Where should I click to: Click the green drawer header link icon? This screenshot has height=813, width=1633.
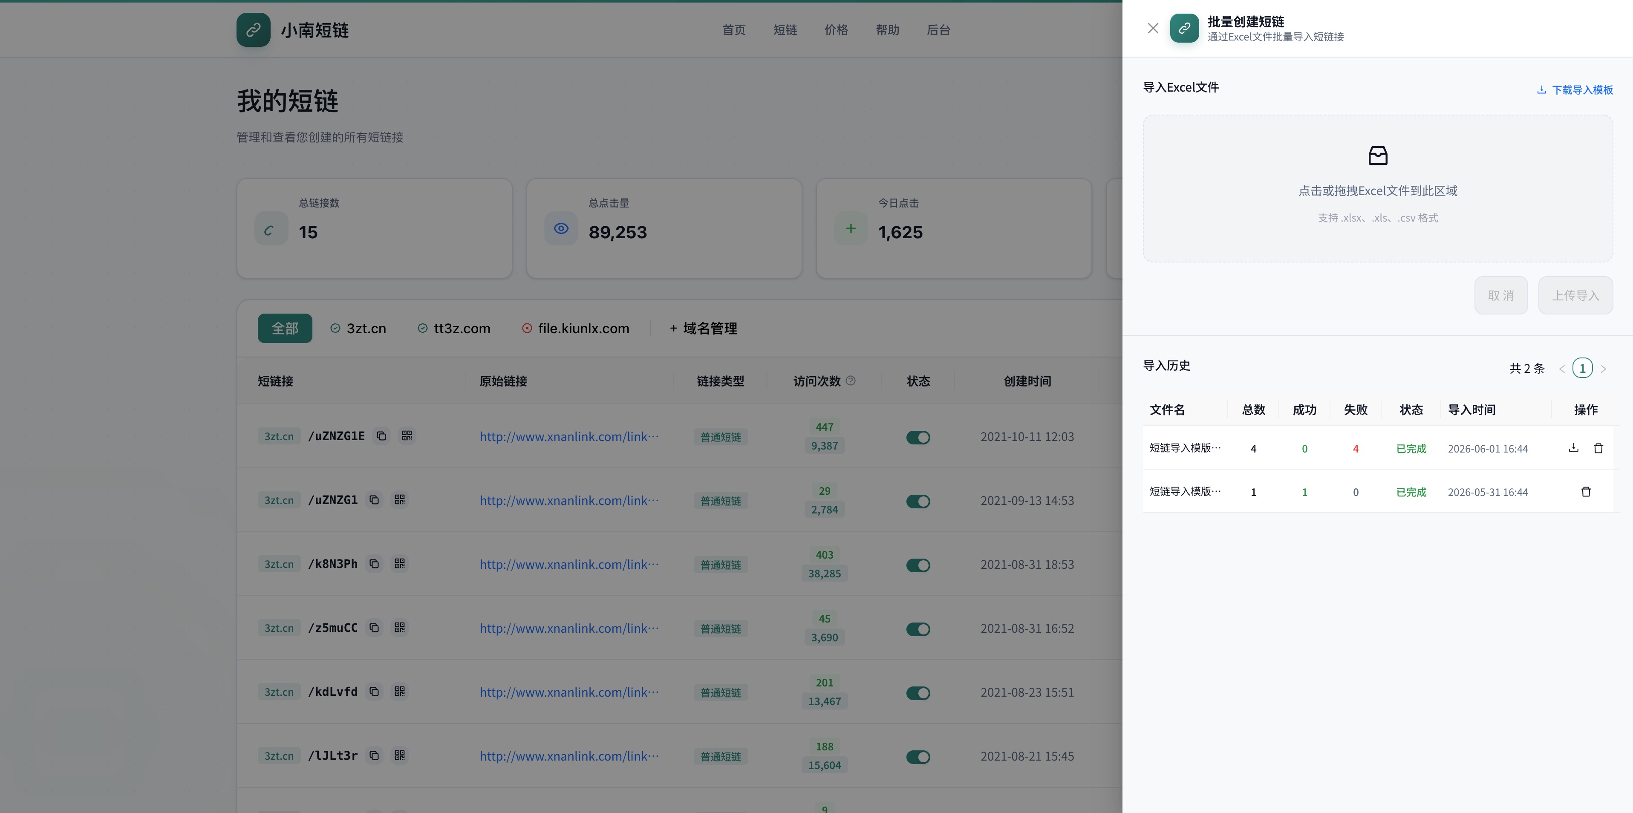1184,29
